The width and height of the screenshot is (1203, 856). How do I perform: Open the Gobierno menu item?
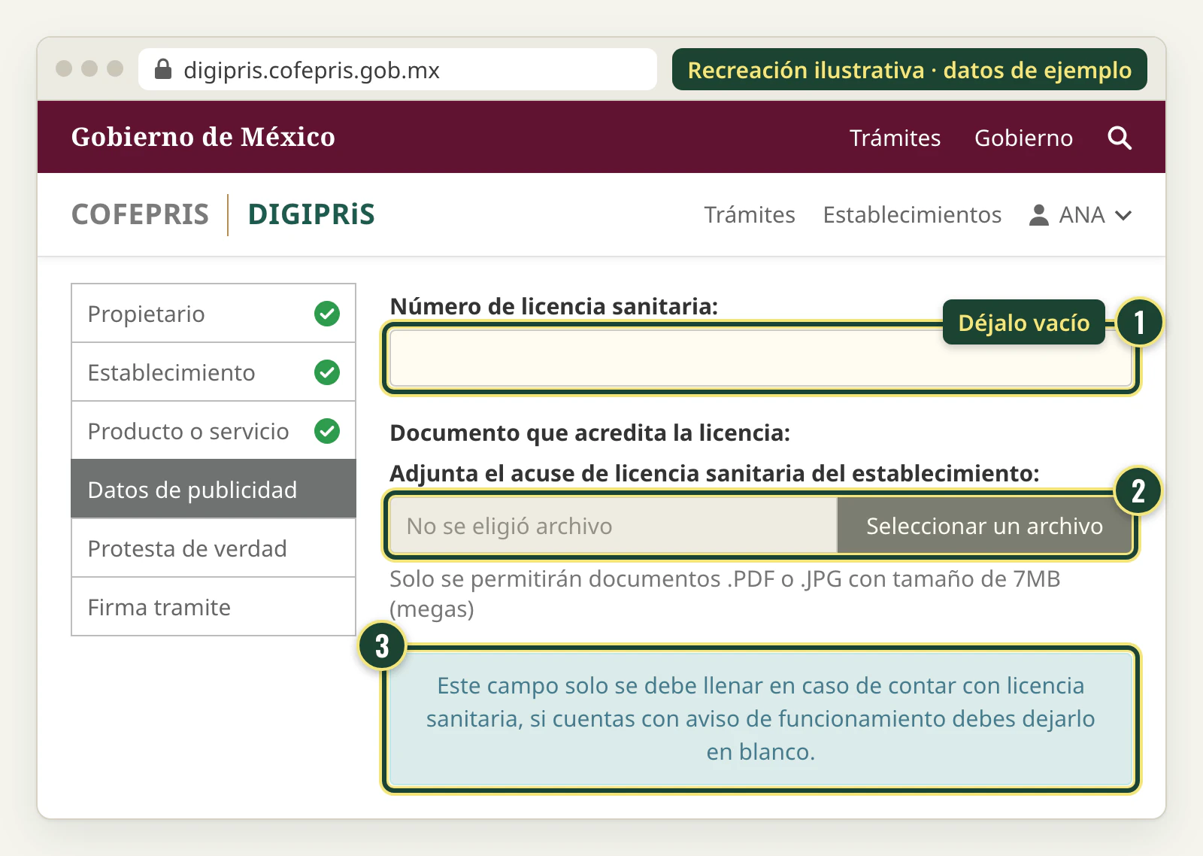click(x=1023, y=138)
